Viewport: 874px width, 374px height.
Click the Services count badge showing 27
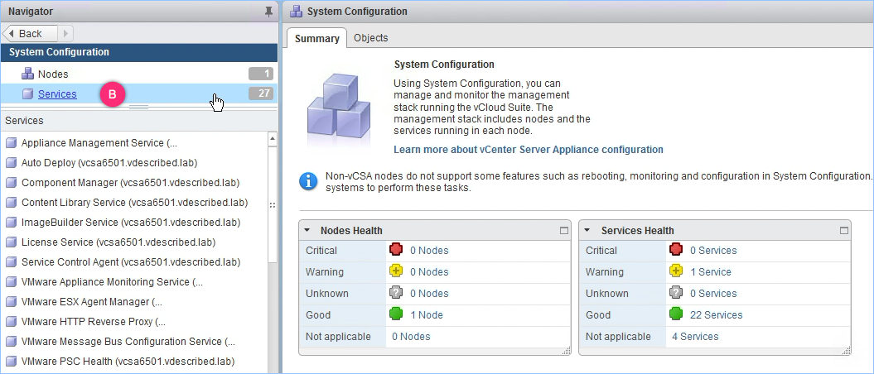261,93
